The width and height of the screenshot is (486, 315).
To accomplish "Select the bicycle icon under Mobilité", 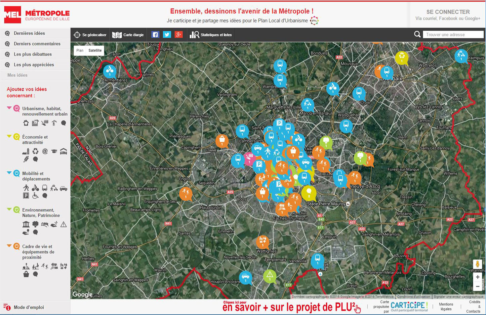I will (35, 188).
